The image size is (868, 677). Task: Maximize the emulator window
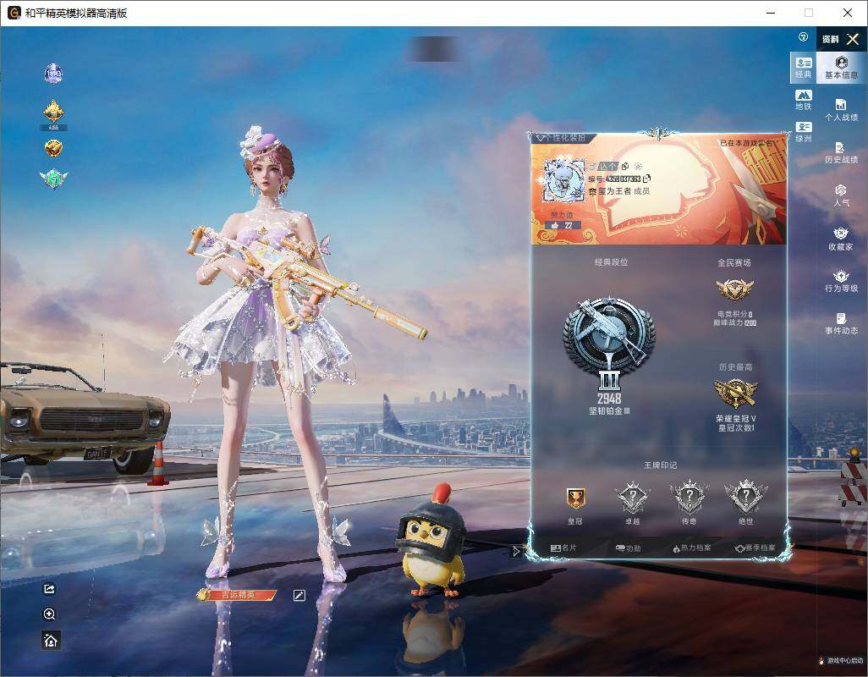click(809, 13)
